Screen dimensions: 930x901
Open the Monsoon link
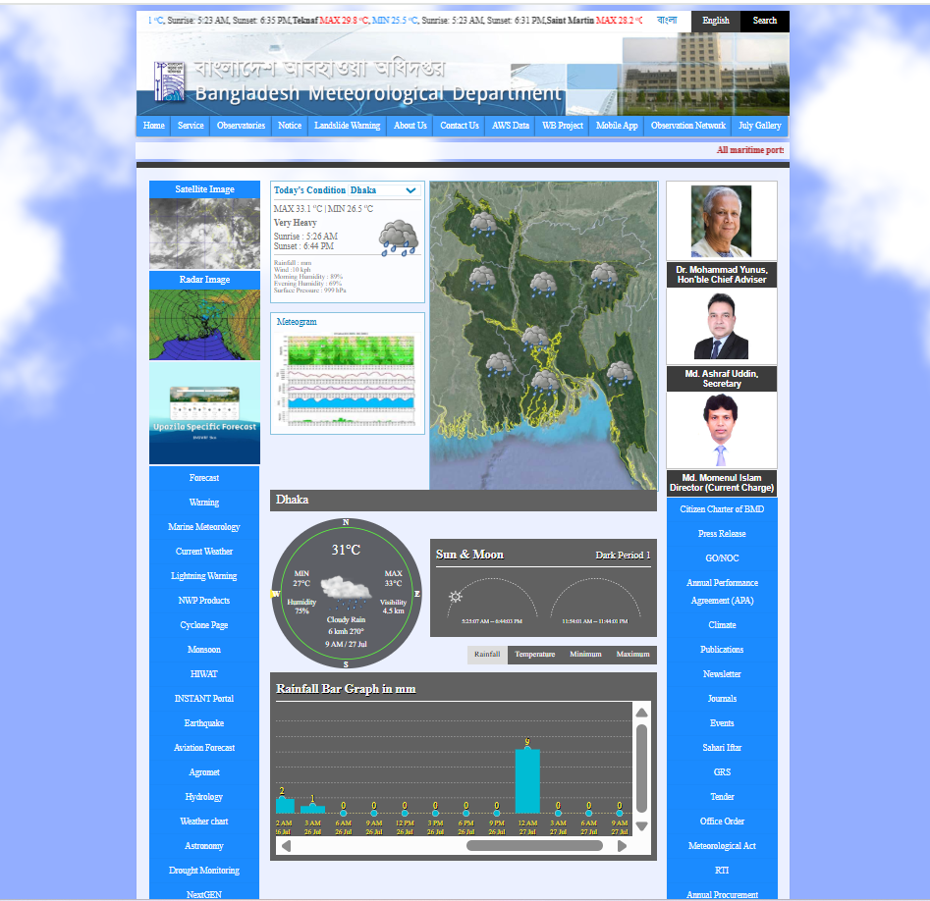(x=204, y=650)
